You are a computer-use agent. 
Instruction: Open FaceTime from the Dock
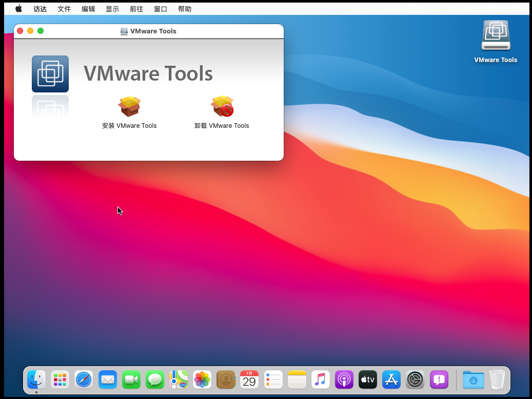(131, 379)
